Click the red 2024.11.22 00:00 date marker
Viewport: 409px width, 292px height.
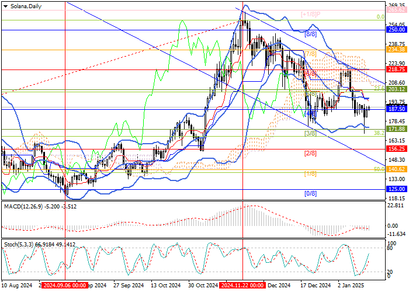pos(243,286)
